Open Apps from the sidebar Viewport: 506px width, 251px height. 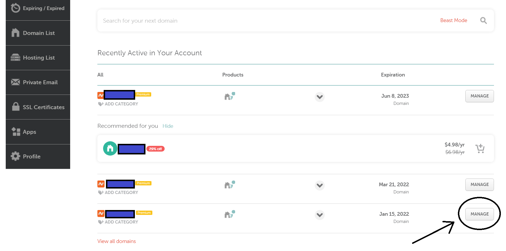click(x=29, y=132)
